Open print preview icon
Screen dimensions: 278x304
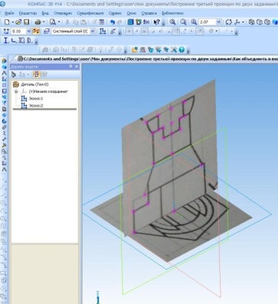(x=53, y=22)
